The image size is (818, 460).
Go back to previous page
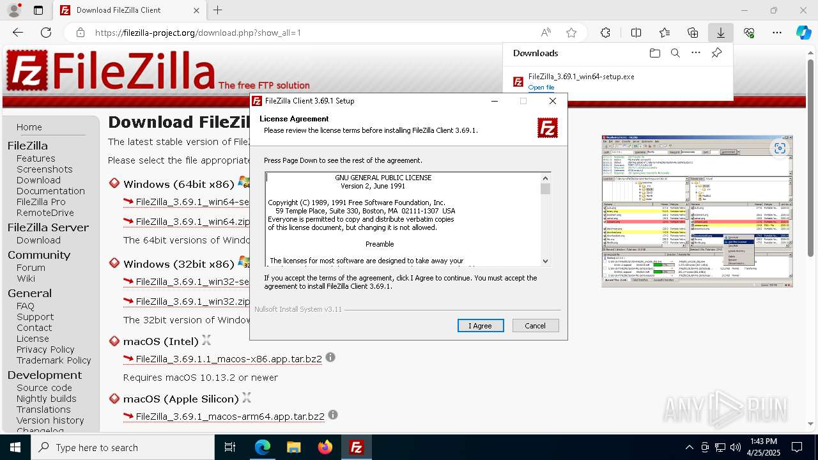18,33
